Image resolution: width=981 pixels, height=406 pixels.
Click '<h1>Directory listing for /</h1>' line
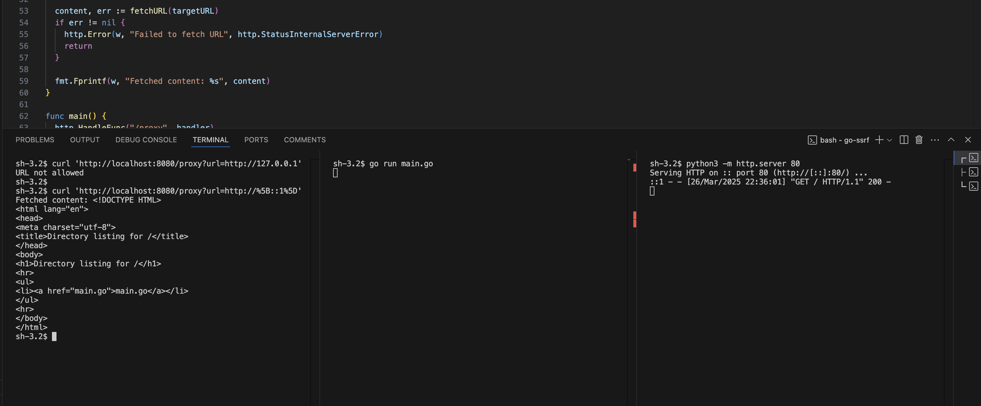pyautogui.click(x=88, y=264)
